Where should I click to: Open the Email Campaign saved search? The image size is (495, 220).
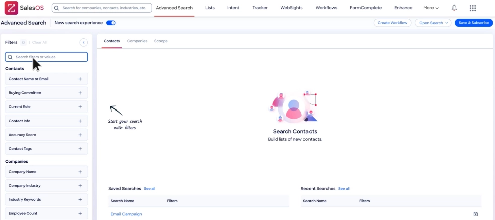point(127,214)
